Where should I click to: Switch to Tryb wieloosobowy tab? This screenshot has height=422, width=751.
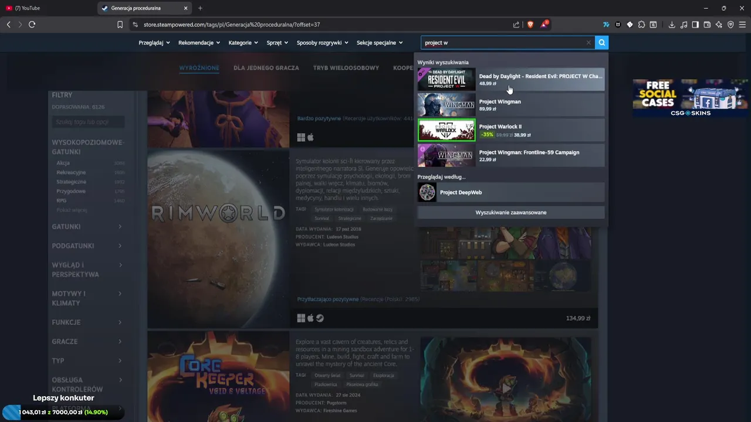(346, 68)
